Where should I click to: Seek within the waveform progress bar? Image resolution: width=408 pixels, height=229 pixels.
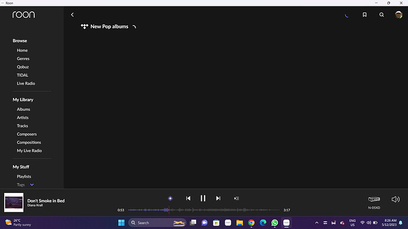click(x=204, y=210)
